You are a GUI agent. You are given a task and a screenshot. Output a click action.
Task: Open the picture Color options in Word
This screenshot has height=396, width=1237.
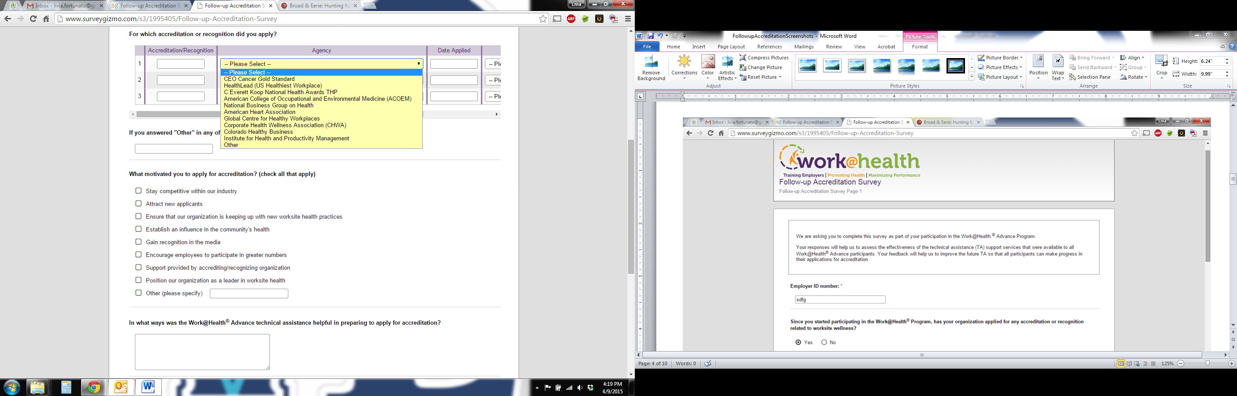click(708, 67)
